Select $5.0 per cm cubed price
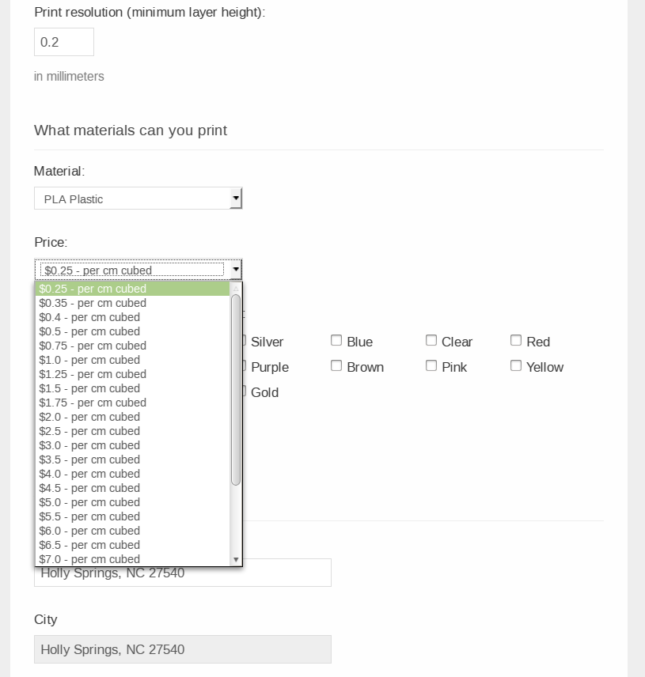Screen dimensions: 645x677 click(x=89, y=502)
